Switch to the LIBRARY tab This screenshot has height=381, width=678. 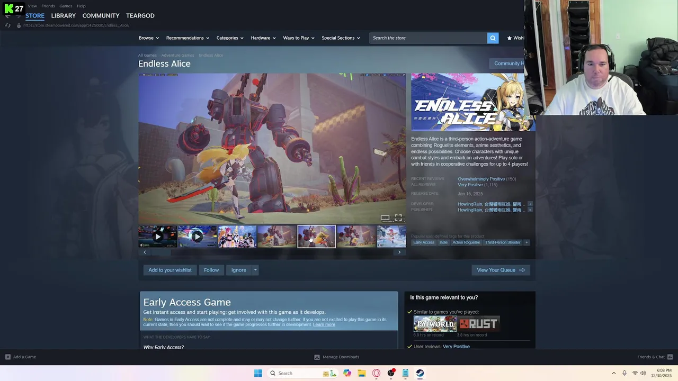[x=64, y=16]
